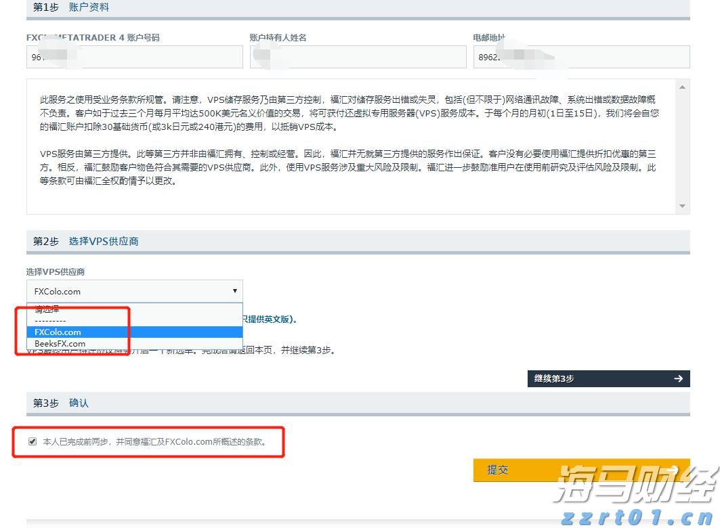
Task: Click the 第3步 确认 section header
Action: tap(62, 402)
